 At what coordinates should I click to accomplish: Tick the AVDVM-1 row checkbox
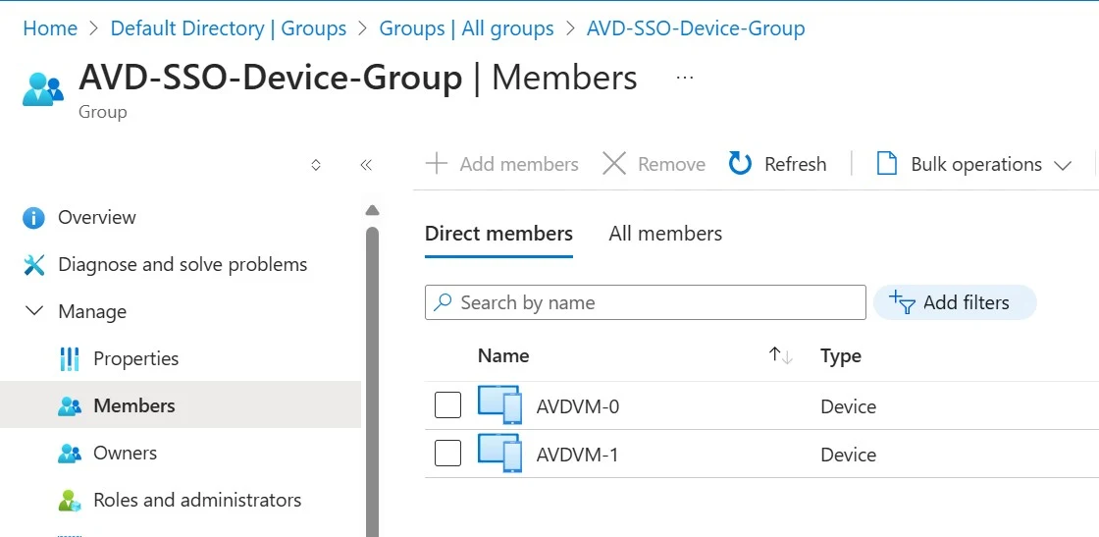pyautogui.click(x=447, y=454)
